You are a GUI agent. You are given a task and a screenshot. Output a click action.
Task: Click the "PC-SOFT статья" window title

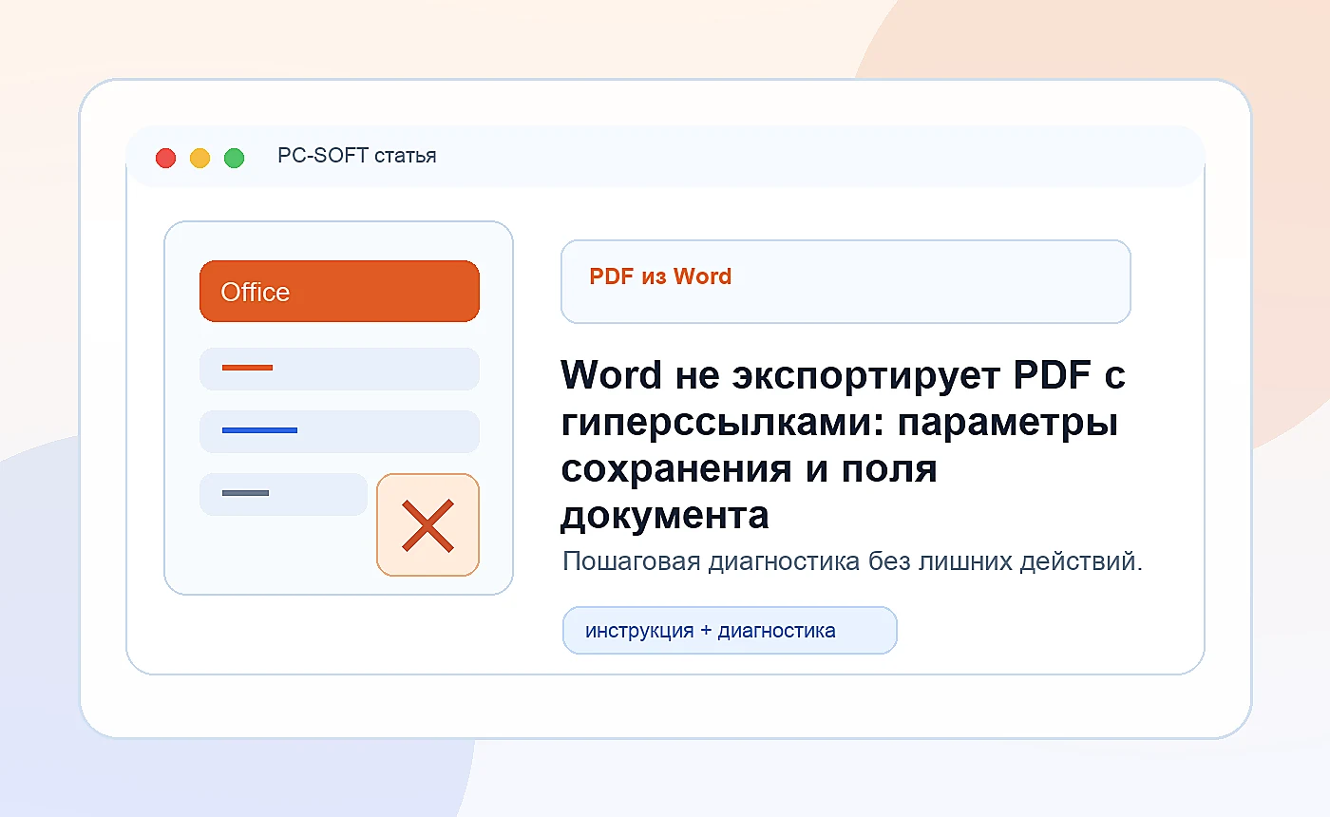pyautogui.click(x=357, y=156)
